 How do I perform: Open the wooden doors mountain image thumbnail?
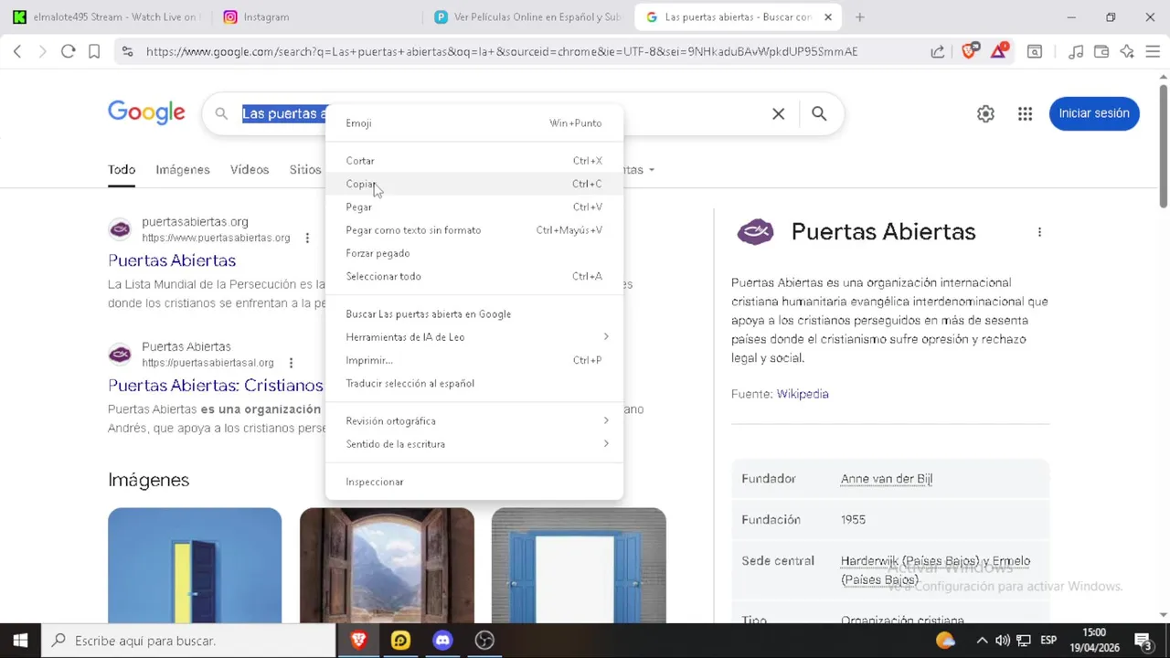[387, 566]
